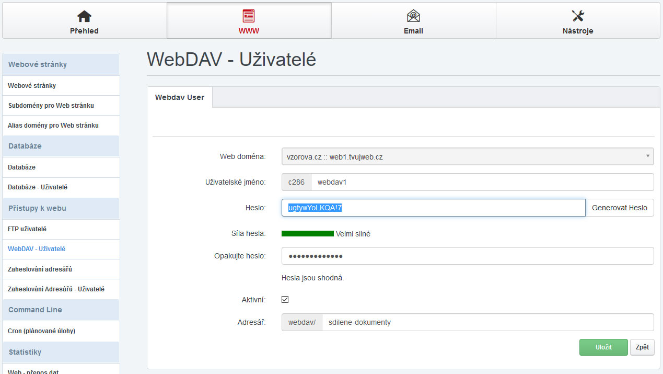The height and width of the screenshot is (374, 663).
Task: Click the Zpět button
Action: [x=642, y=347]
